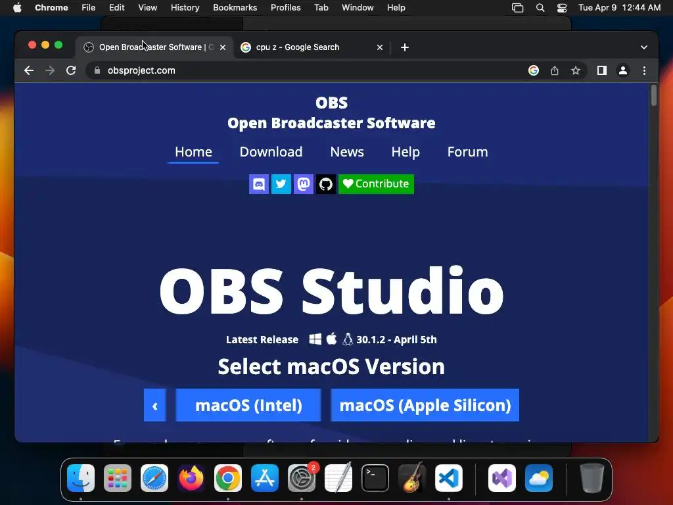This screenshot has width=673, height=505.
Task: Open the Chrome profile avatar
Action: coord(623,70)
